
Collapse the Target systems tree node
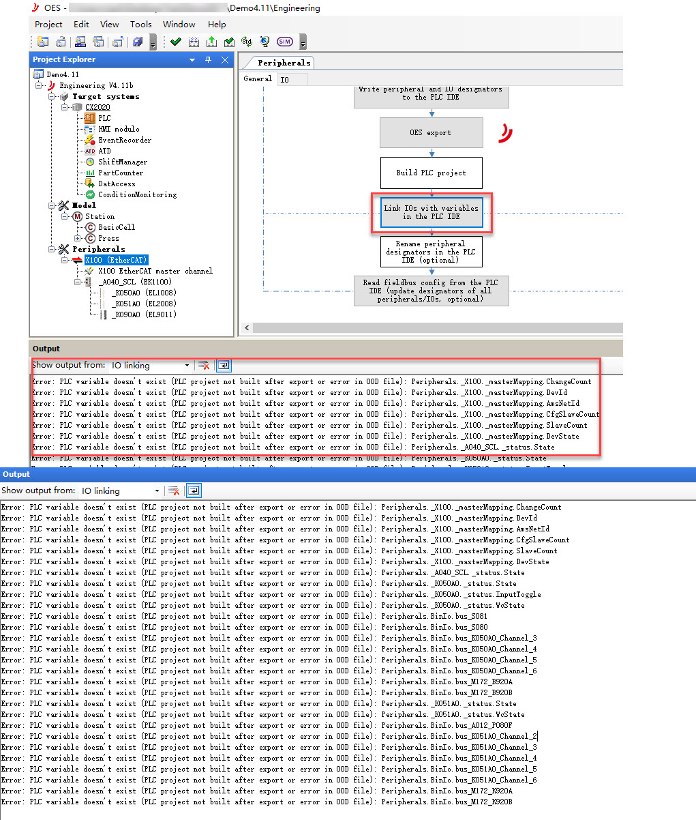click(52, 96)
